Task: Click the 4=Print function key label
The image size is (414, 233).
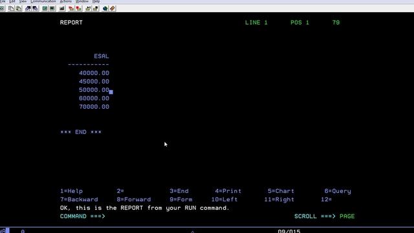Action: click(x=228, y=191)
